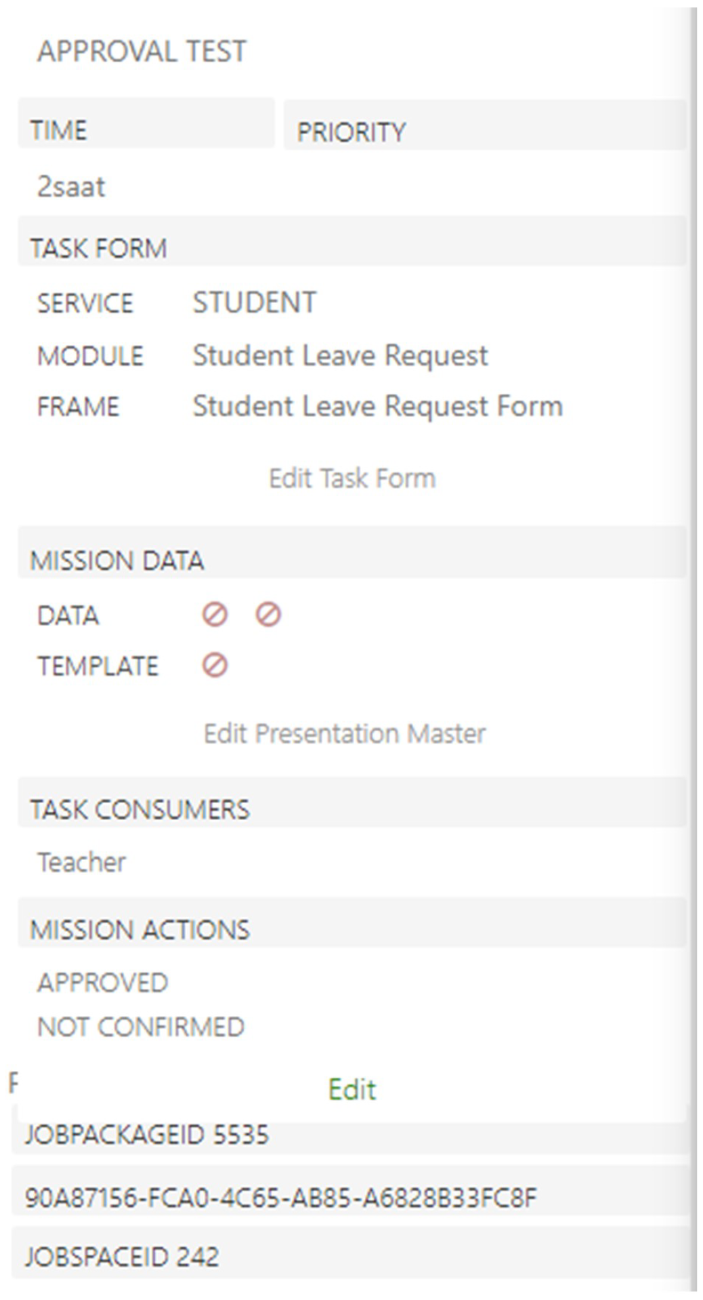Select the NOT CONFIRMED mission action

[x=140, y=1027]
